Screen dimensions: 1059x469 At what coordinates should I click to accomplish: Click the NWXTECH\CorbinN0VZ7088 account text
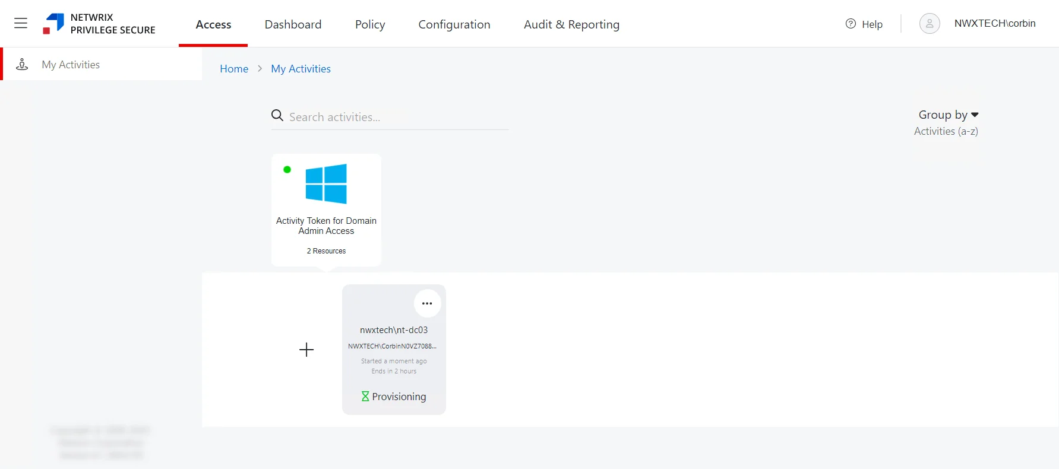(392, 346)
